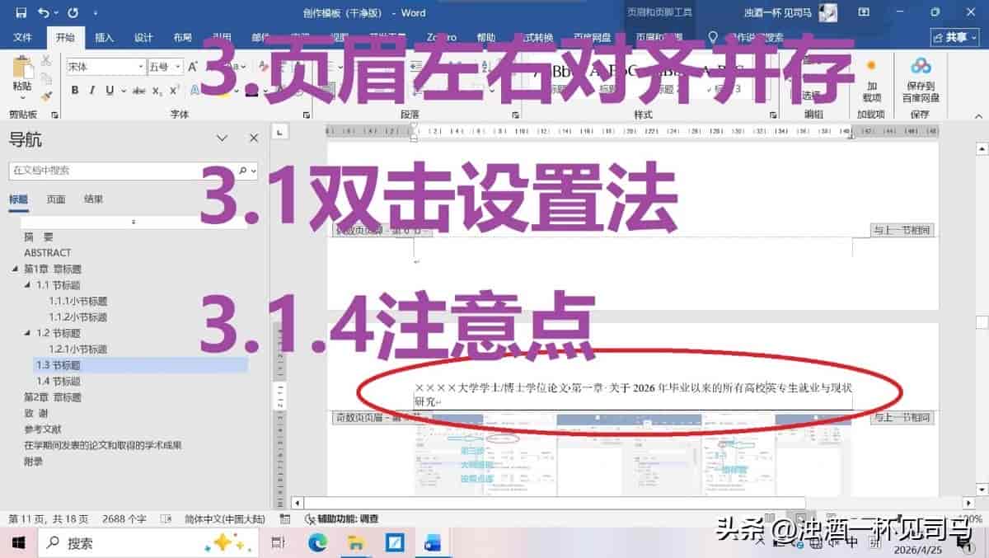Switch to the 布局 ribbon tab
Screen dimensions: 989x558
(183, 38)
